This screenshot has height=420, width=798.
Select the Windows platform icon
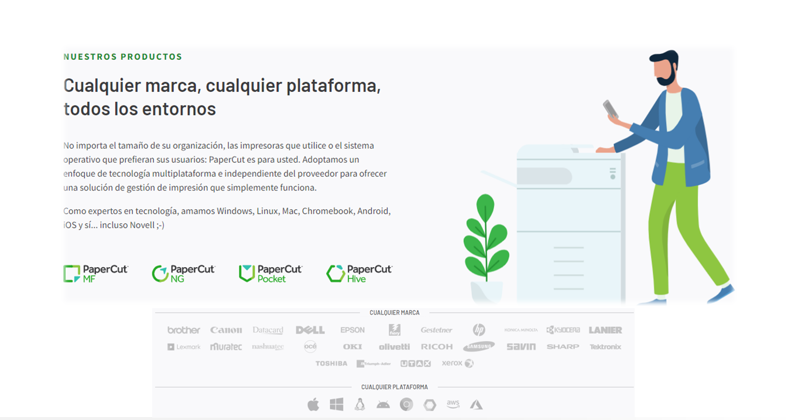[336, 404]
